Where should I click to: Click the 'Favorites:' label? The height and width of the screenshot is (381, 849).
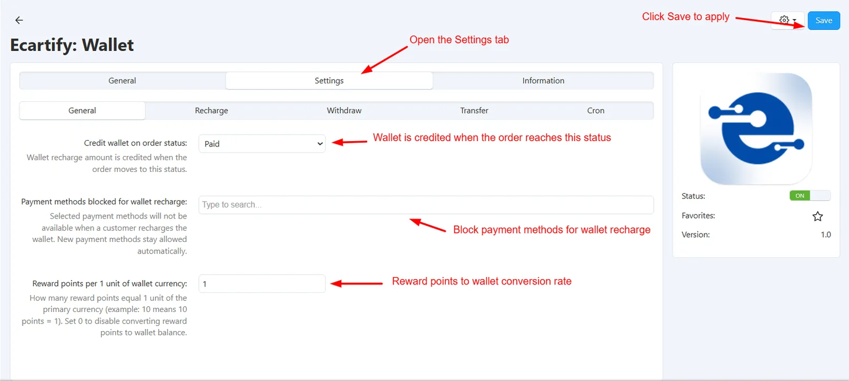(698, 215)
